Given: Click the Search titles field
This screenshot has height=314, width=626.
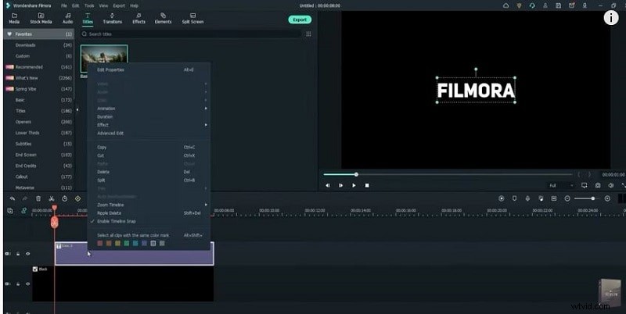Looking at the screenshot, I should pos(191,34).
